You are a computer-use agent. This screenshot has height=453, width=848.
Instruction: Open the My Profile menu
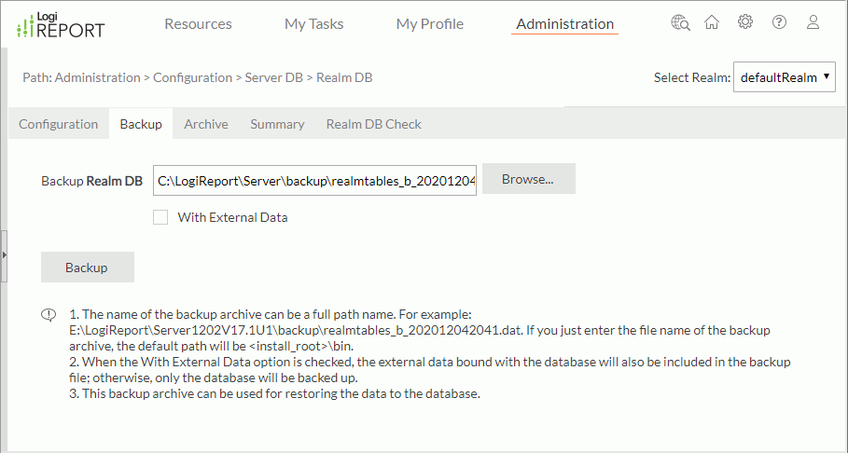(x=429, y=24)
